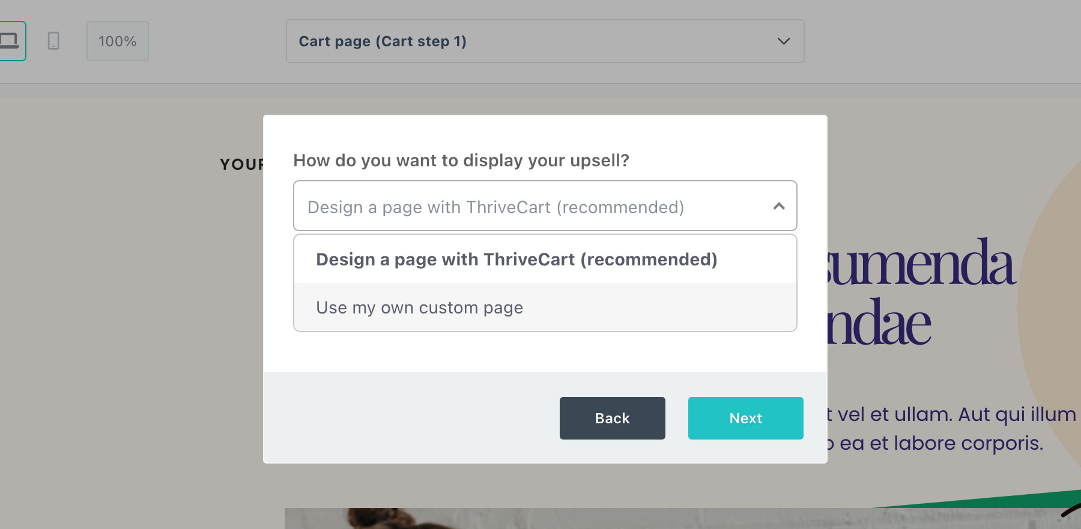This screenshot has width=1081, height=529.
Task: Click the Cart step dropdown arrow
Action: (783, 41)
